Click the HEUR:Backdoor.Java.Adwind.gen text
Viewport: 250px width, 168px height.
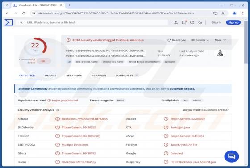(x=193, y=162)
